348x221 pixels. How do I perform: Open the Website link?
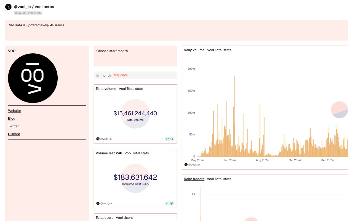click(15, 111)
